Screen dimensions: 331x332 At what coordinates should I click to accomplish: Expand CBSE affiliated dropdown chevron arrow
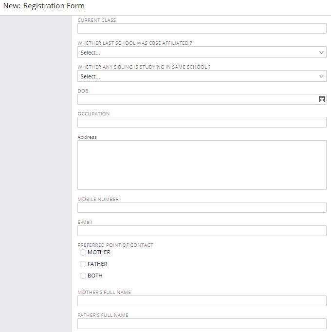(x=321, y=52)
